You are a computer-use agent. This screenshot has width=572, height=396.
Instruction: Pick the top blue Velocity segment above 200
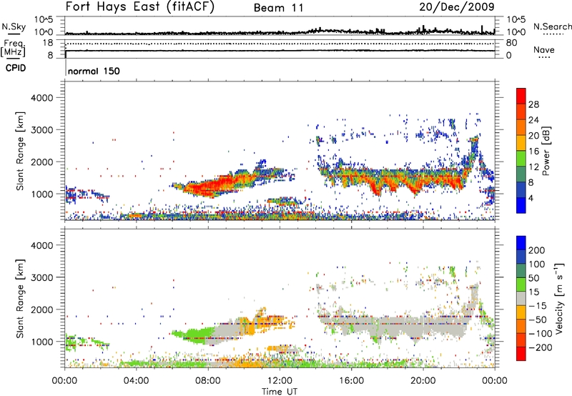point(521,243)
